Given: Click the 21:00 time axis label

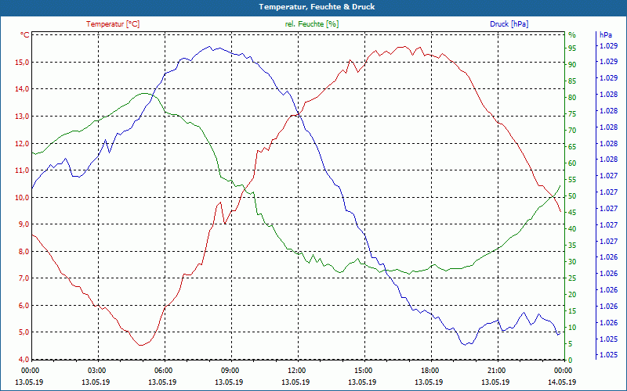Looking at the screenshot, I should (497, 371).
